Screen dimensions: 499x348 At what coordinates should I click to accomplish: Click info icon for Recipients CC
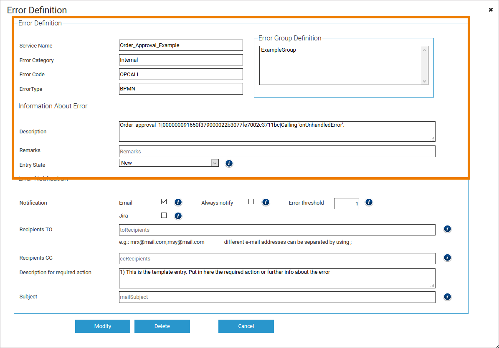pyautogui.click(x=447, y=258)
